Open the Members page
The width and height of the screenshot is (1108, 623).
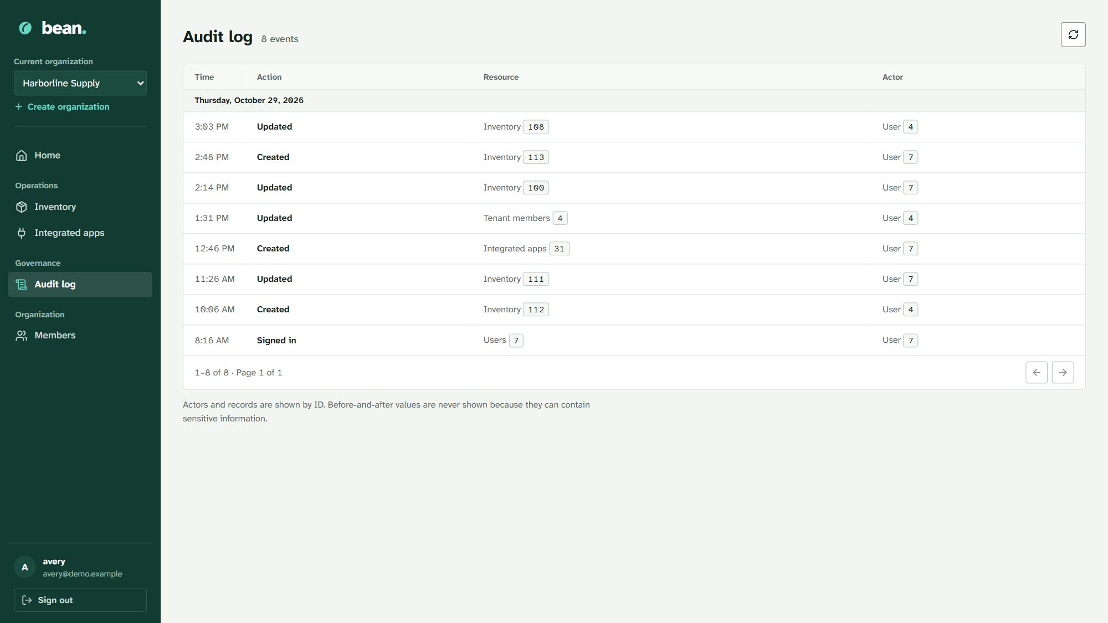pos(80,336)
